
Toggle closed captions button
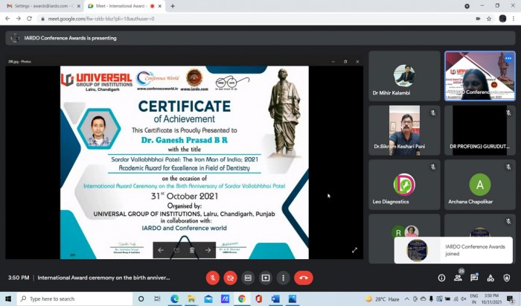[248, 278]
